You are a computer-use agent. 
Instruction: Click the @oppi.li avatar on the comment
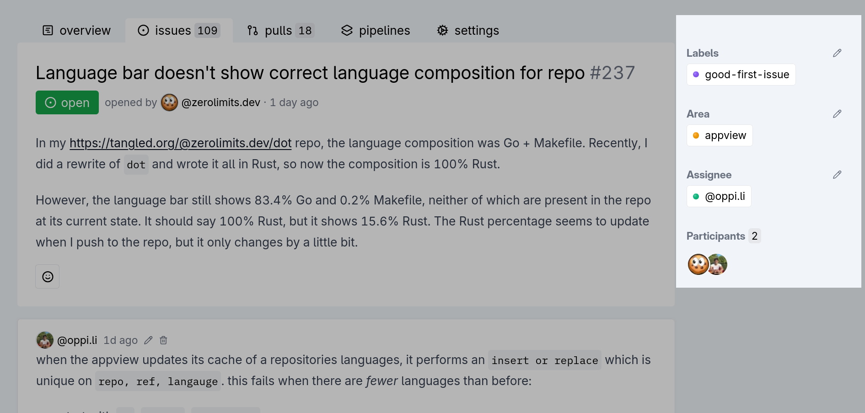[x=45, y=340]
